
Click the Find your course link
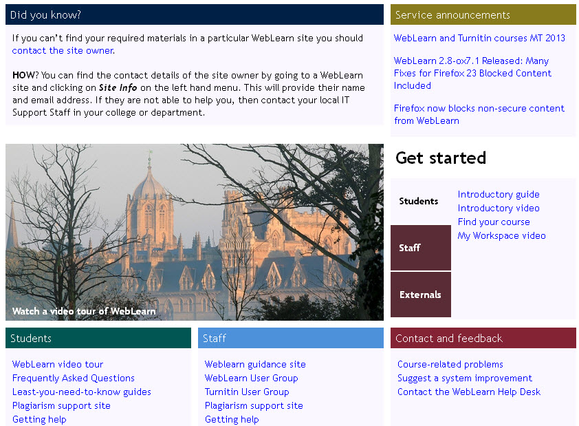click(494, 222)
